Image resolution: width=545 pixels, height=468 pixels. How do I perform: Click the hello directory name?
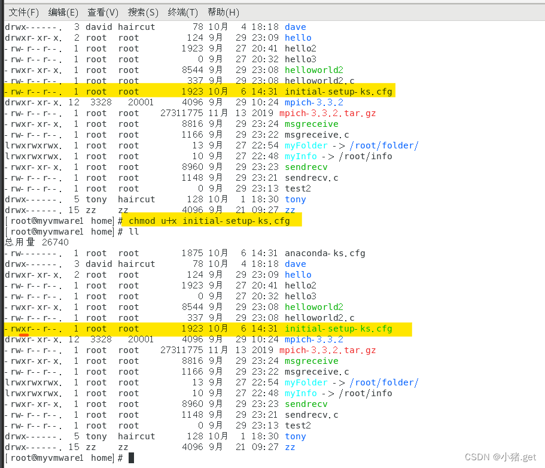point(297,37)
